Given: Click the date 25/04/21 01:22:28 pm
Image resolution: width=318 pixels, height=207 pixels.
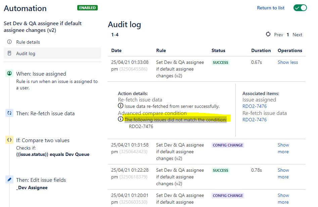Looking at the screenshot, I should click(130, 173).
